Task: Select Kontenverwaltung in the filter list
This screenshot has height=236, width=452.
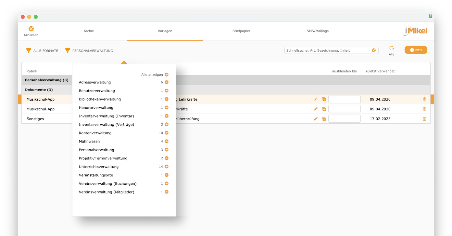Action: pyautogui.click(x=95, y=133)
